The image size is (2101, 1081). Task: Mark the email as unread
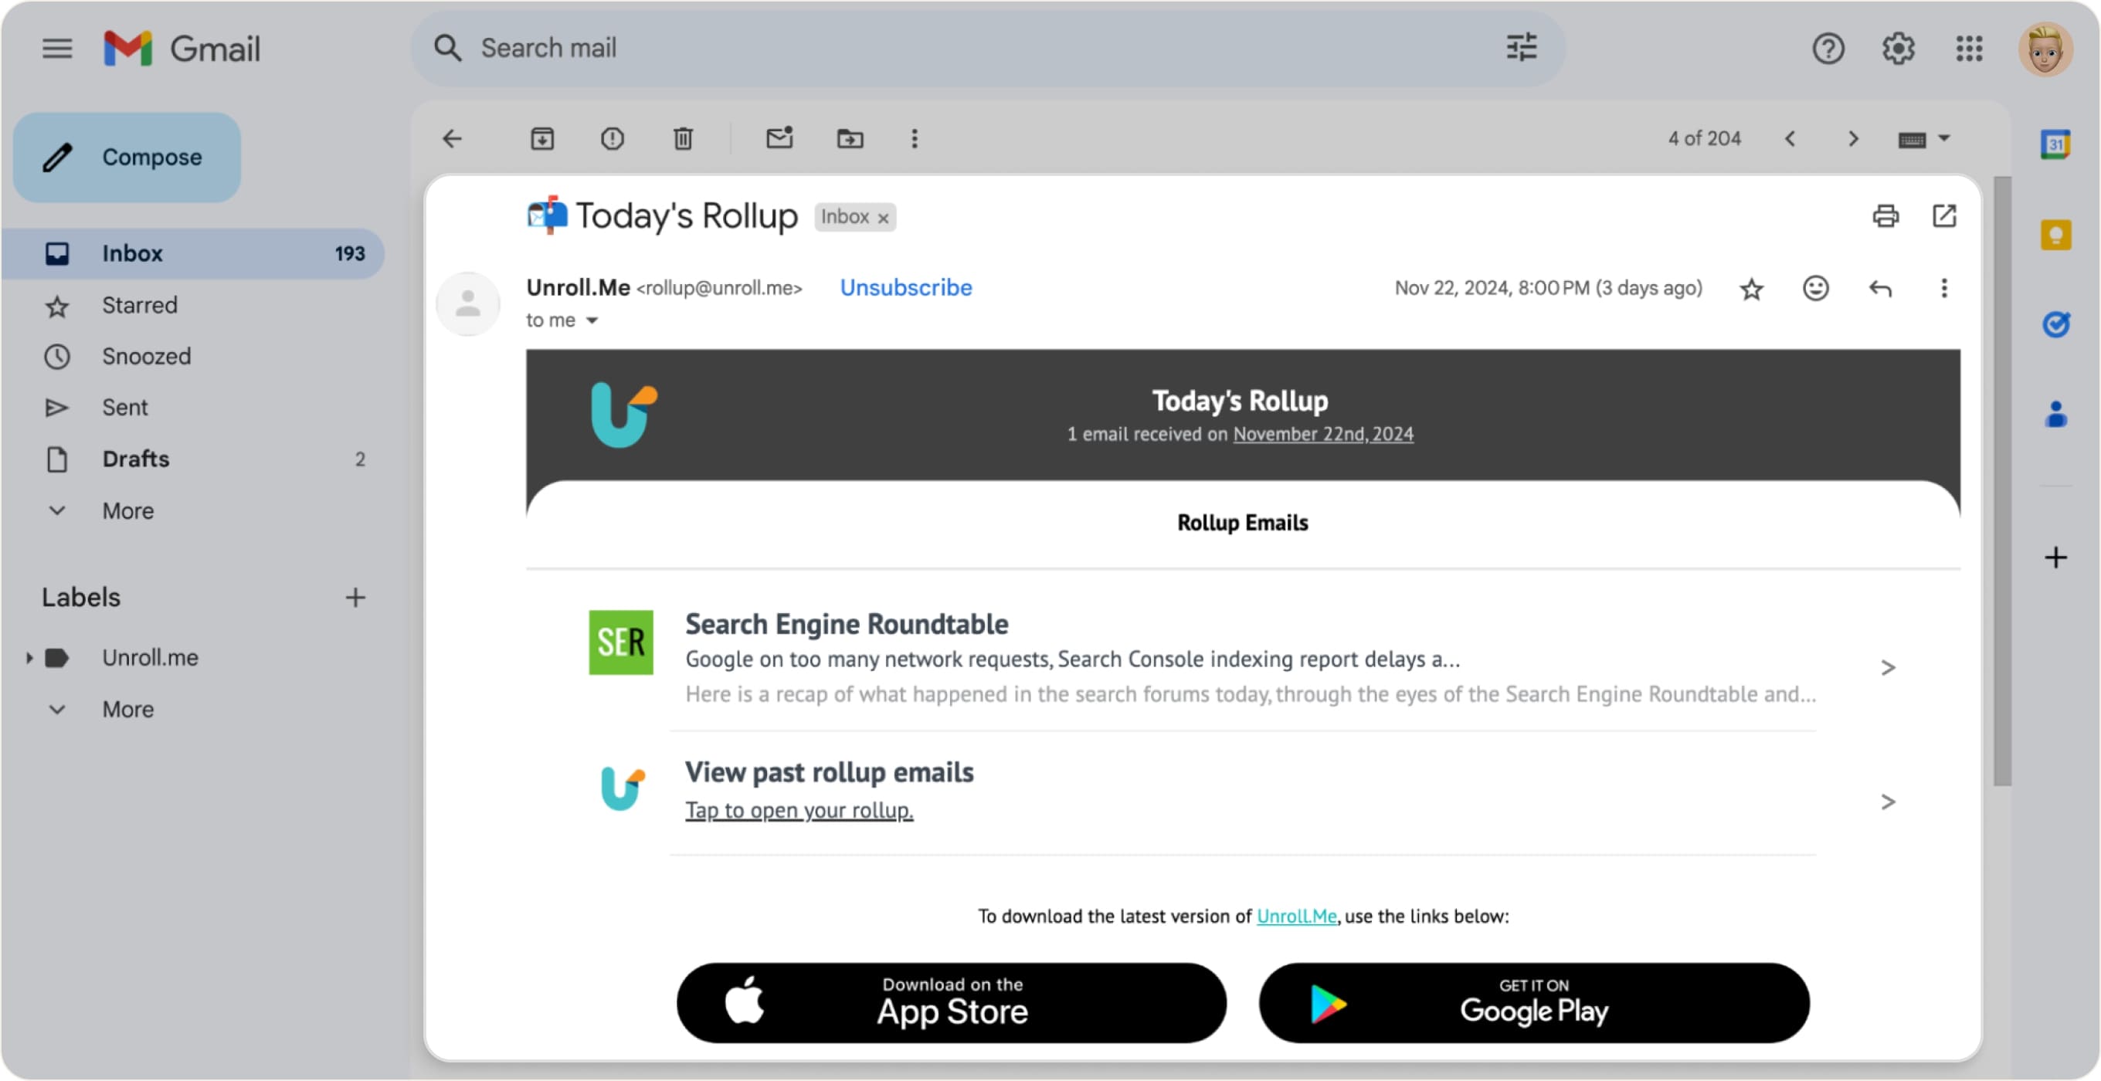pyautogui.click(x=779, y=138)
